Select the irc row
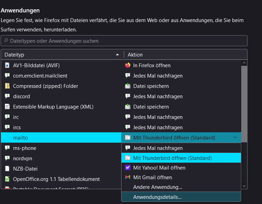 (x=121, y=117)
